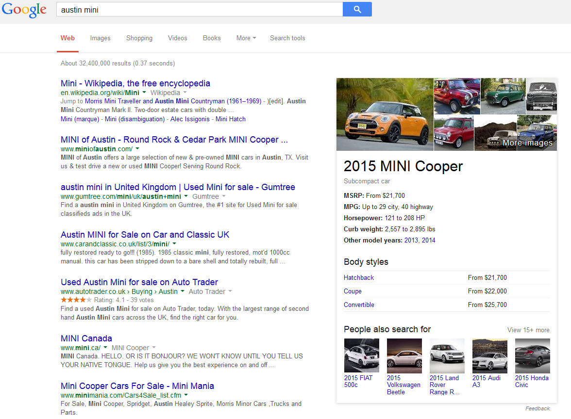Open the 2015 Honda Civic thumbnail
The width and height of the screenshot is (571, 419).
(532, 355)
